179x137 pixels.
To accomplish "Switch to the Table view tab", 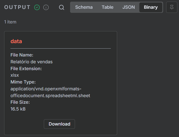I will tap(108, 7).
